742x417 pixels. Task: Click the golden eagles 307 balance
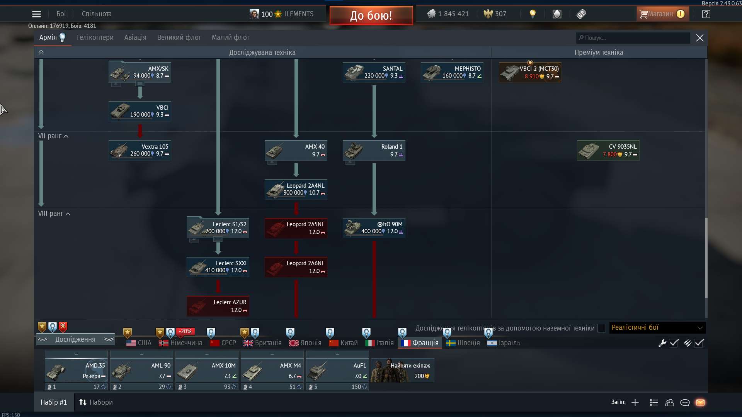495,14
